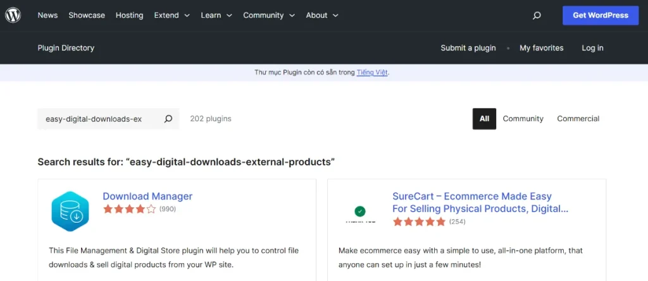648x281 pixels.
Task: Select the Commercial filter tab
Action: [x=578, y=119]
